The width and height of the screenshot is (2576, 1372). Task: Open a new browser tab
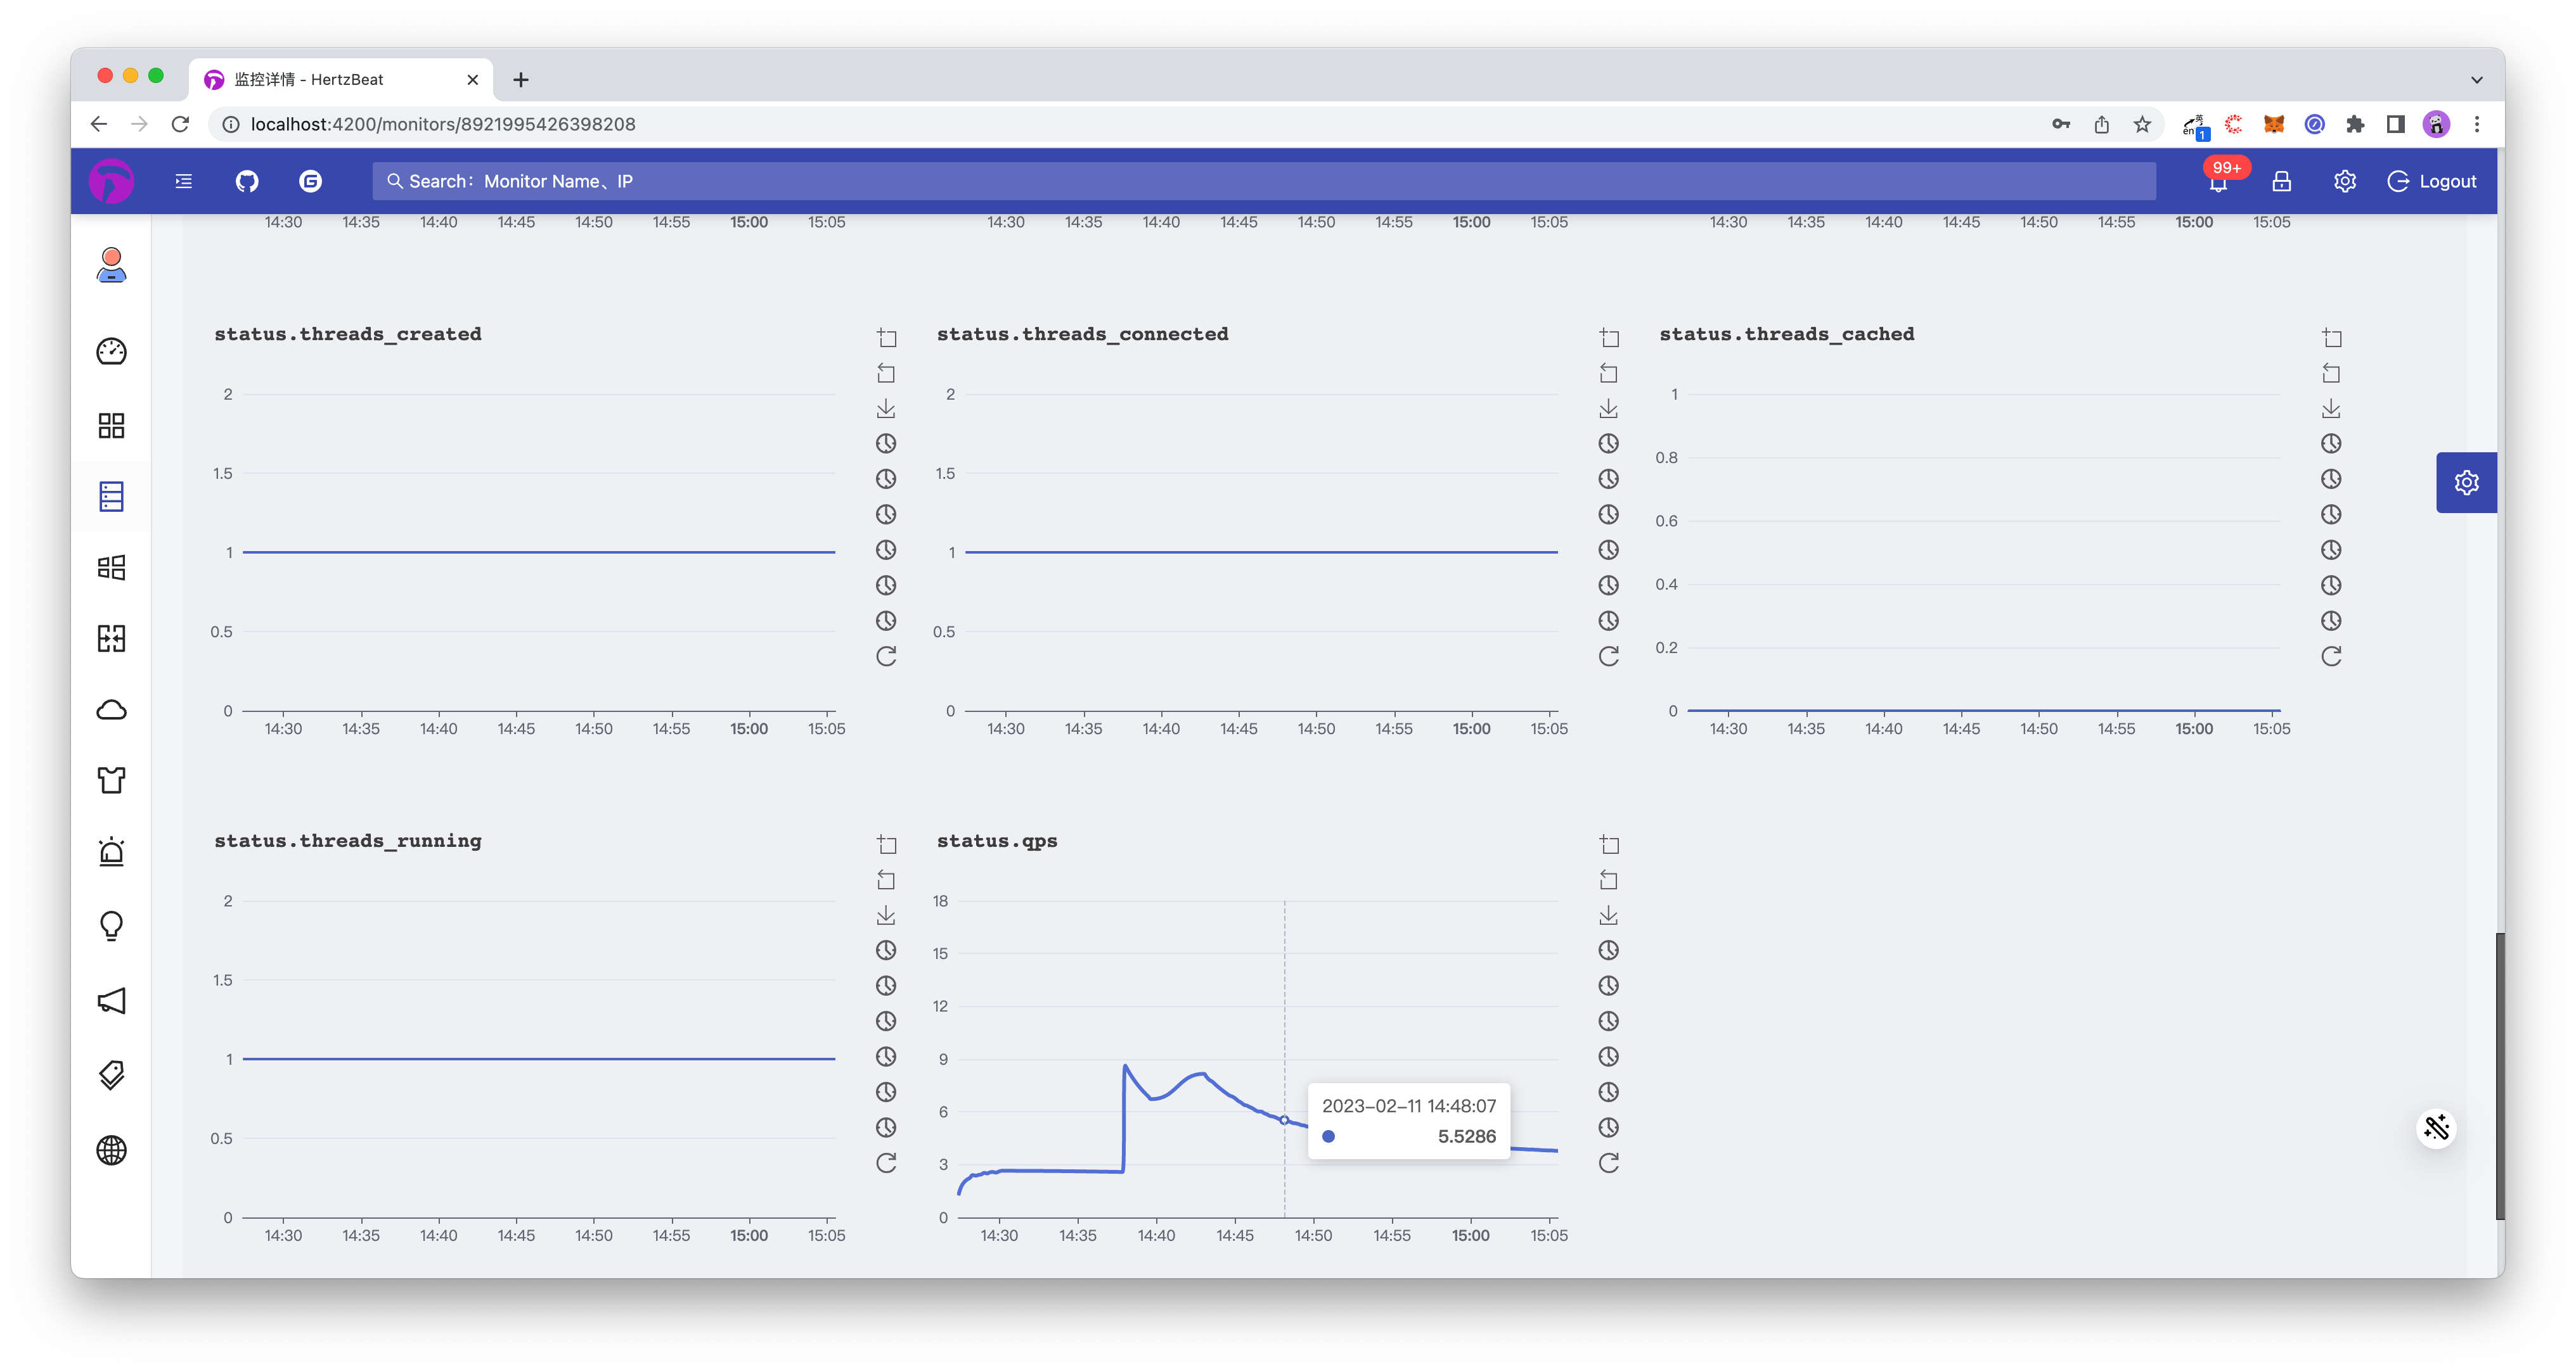(x=521, y=80)
